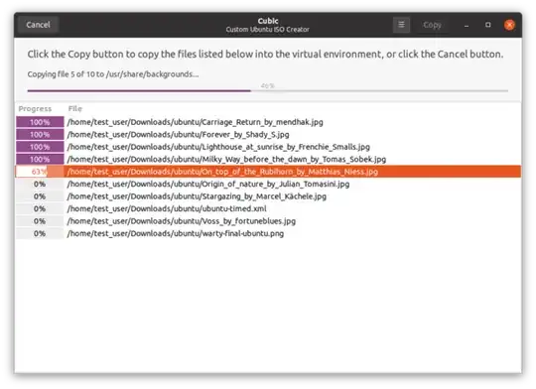Click the Copy button in the header

pos(432,25)
